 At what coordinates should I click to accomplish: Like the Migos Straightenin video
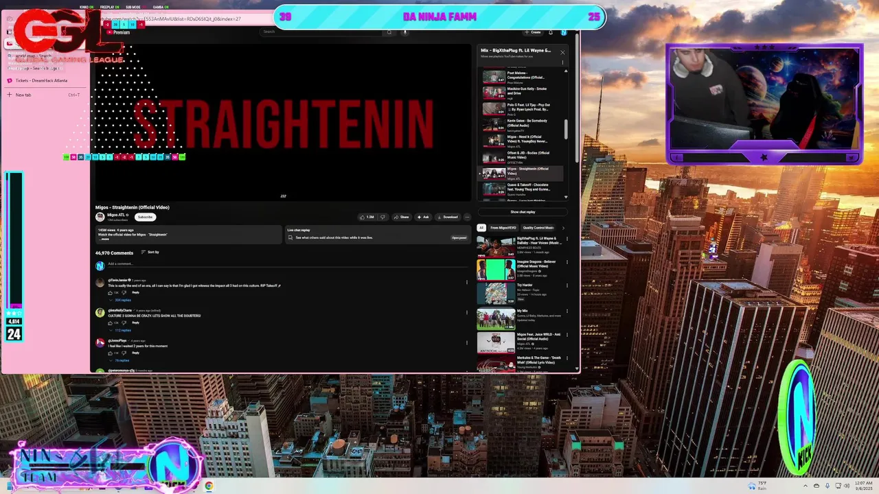click(x=367, y=217)
